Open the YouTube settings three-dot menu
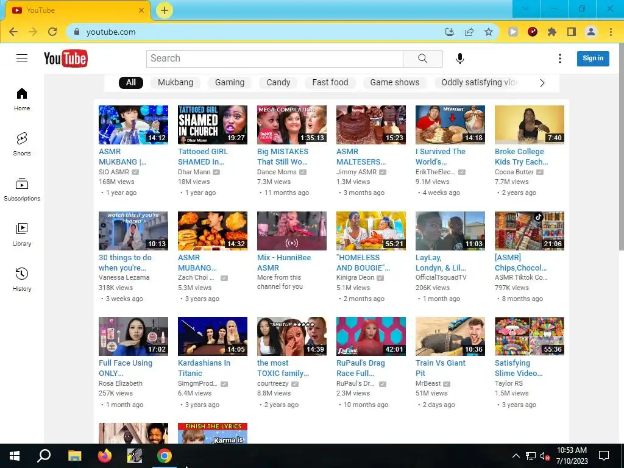This screenshot has height=468, width=624. (560, 58)
